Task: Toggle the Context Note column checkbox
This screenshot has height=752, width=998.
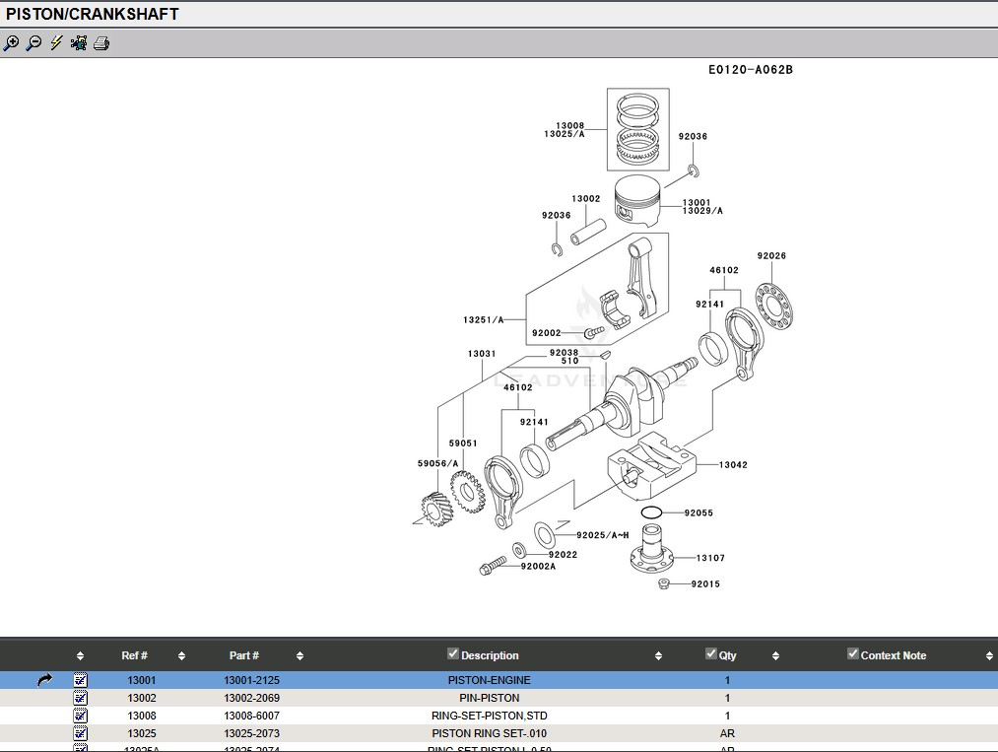Action: click(853, 653)
